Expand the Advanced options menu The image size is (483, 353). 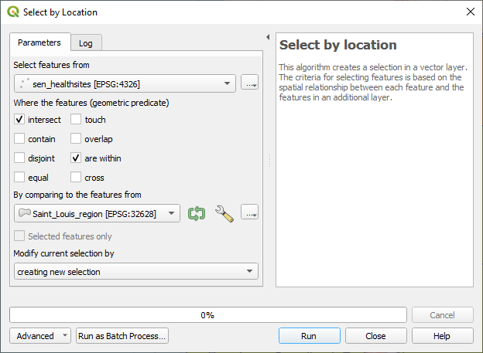pos(40,336)
